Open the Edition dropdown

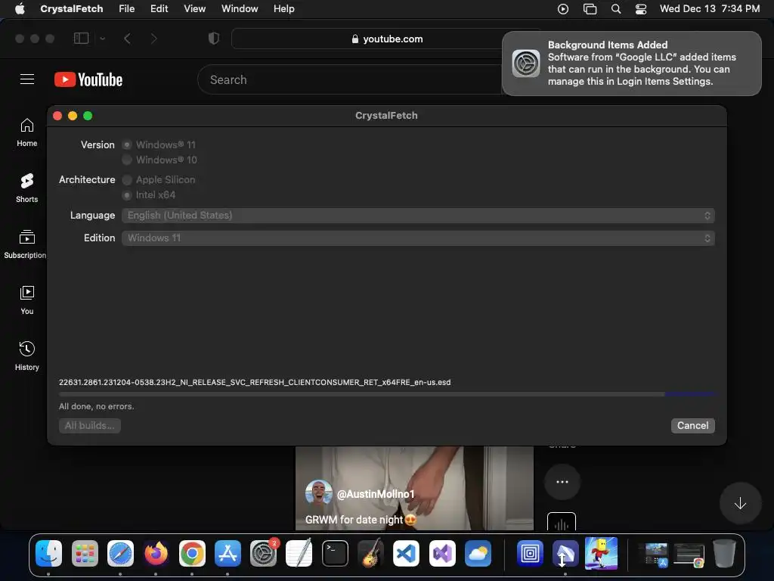[418, 238]
